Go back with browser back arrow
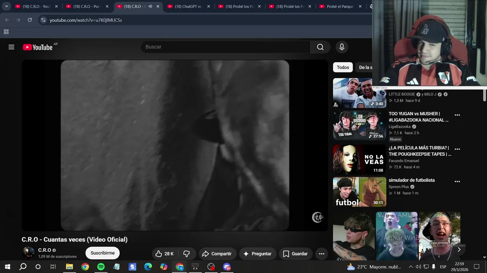The image size is (487, 273). click(x=7, y=20)
